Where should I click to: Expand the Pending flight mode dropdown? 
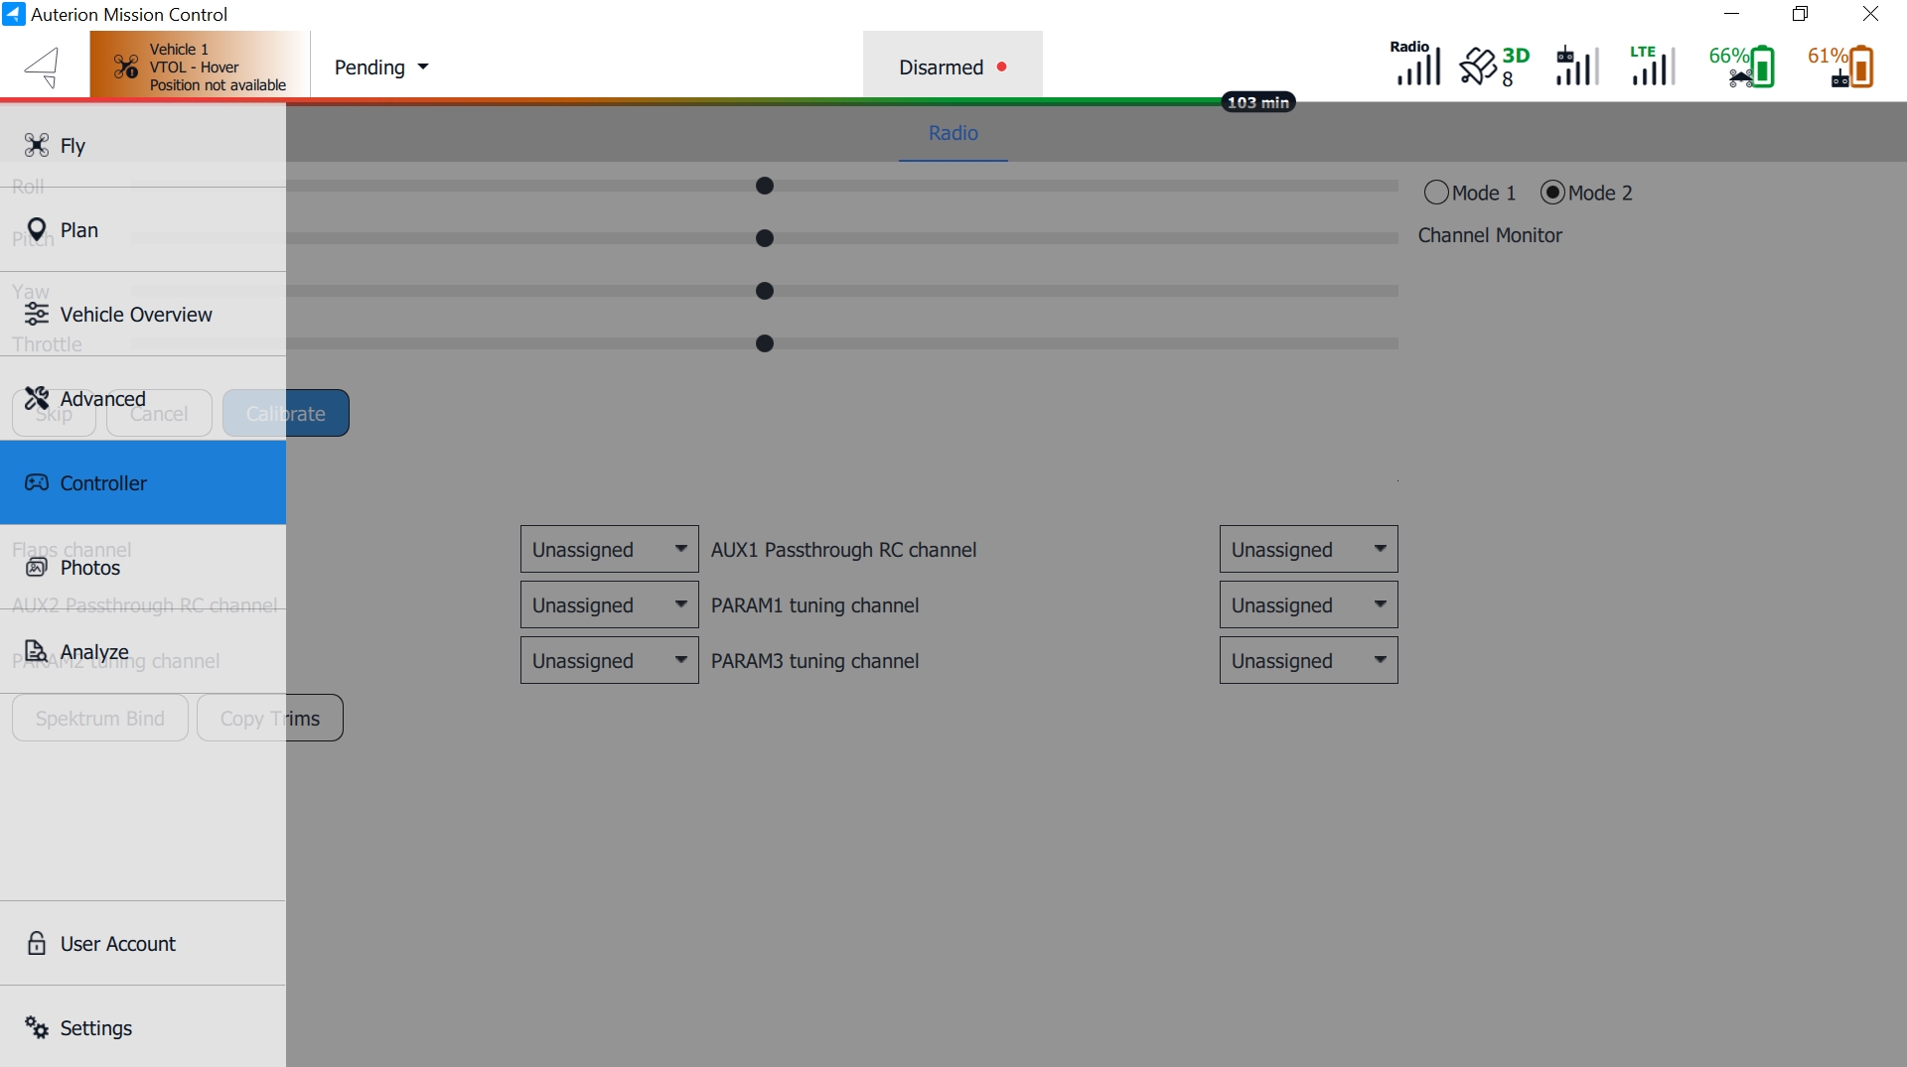pos(381,67)
